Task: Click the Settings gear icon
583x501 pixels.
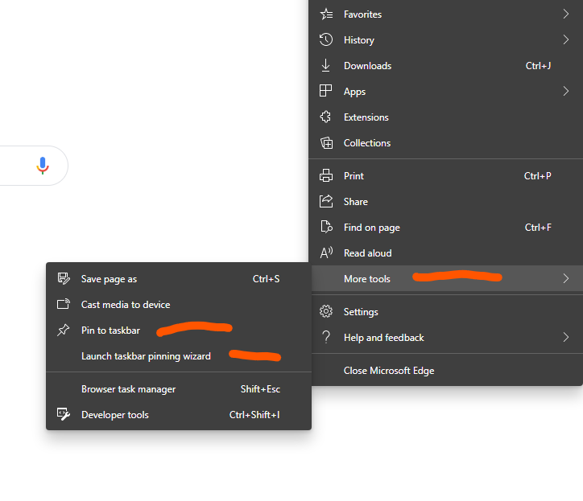Action: click(x=326, y=311)
